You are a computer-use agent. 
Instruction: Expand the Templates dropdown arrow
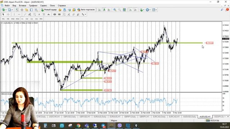tap(156, 10)
